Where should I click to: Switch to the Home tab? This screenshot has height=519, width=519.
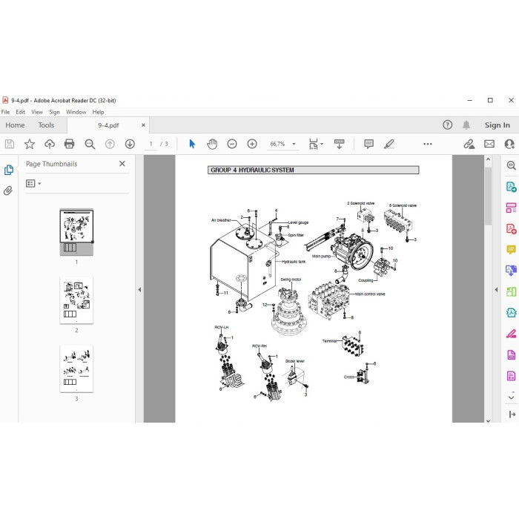coord(15,125)
